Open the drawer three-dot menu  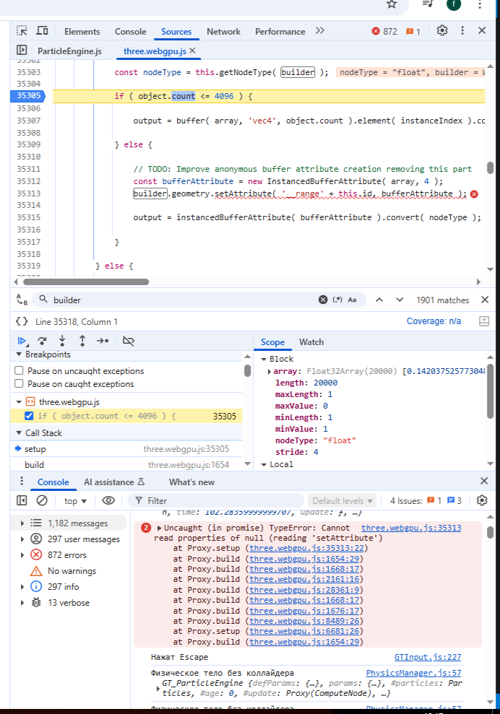22,482
